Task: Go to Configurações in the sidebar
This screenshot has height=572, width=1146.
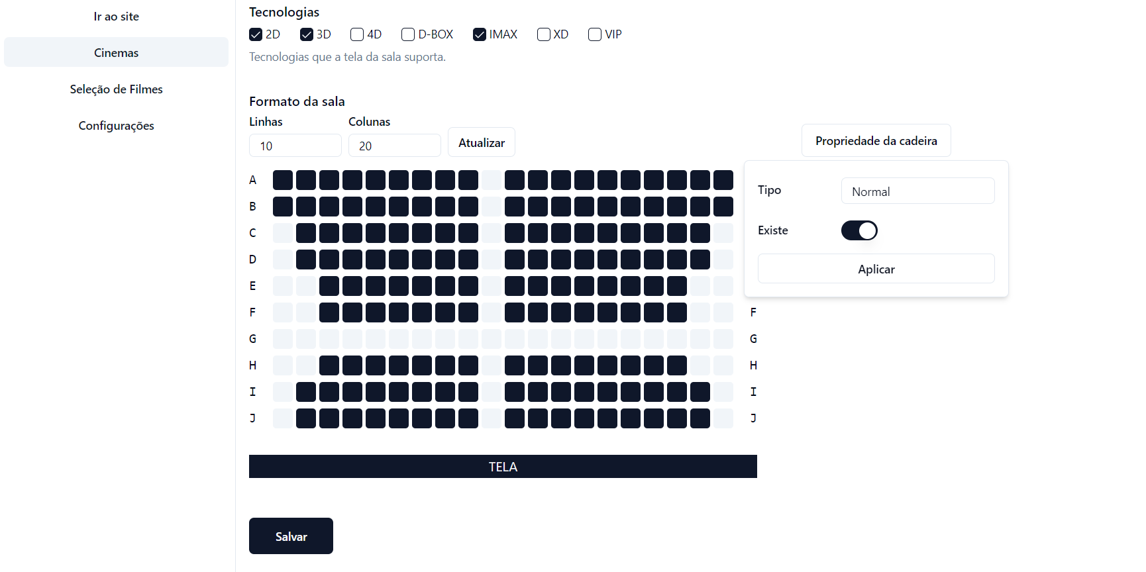Action: click(116, 126)
